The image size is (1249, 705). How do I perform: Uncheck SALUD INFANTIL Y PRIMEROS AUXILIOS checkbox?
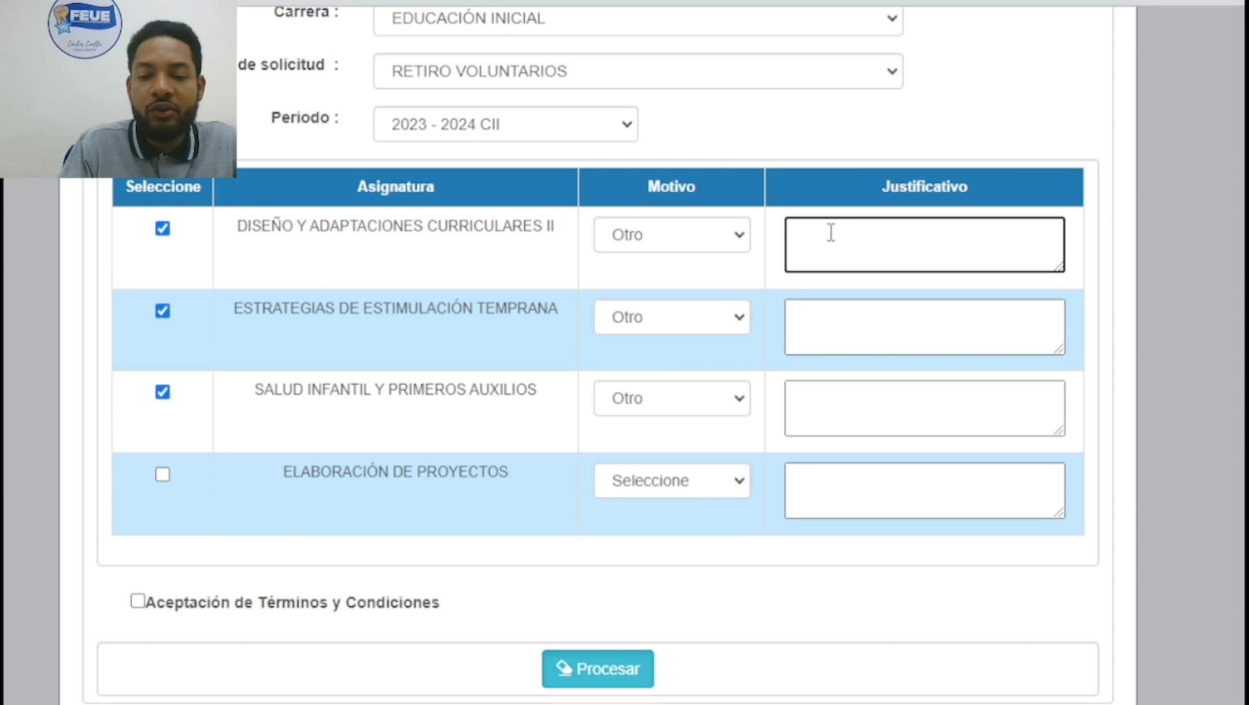163,392
